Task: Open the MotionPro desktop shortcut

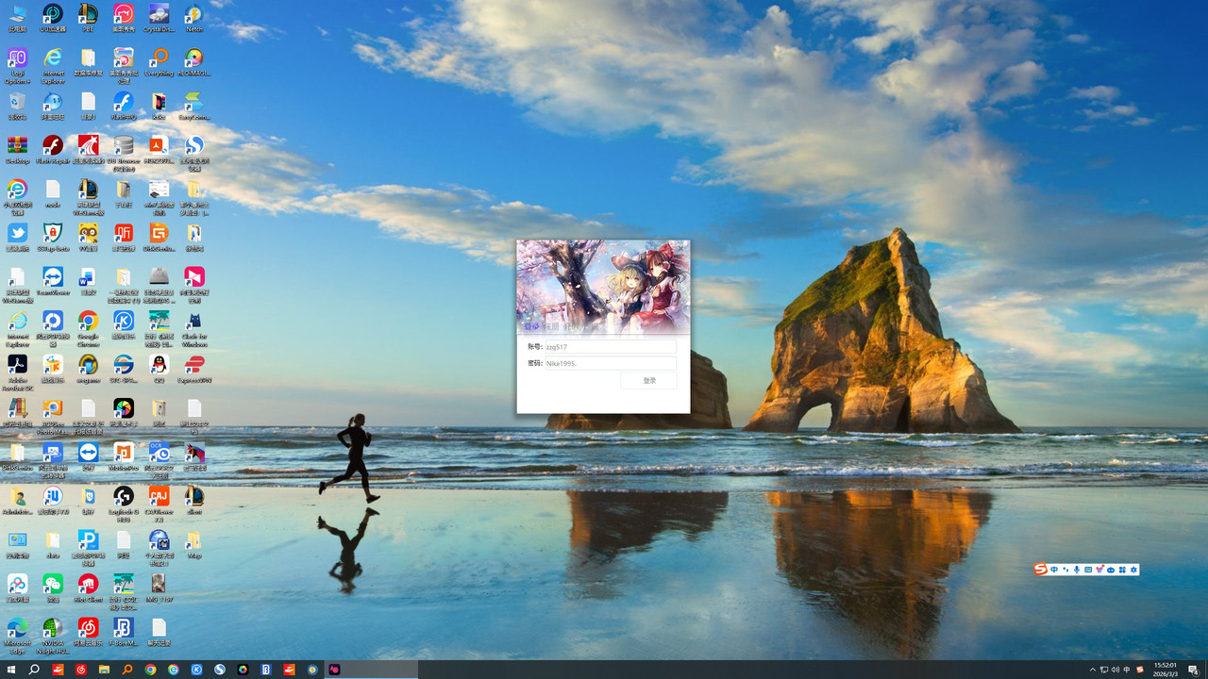Action: pos(124,456)
